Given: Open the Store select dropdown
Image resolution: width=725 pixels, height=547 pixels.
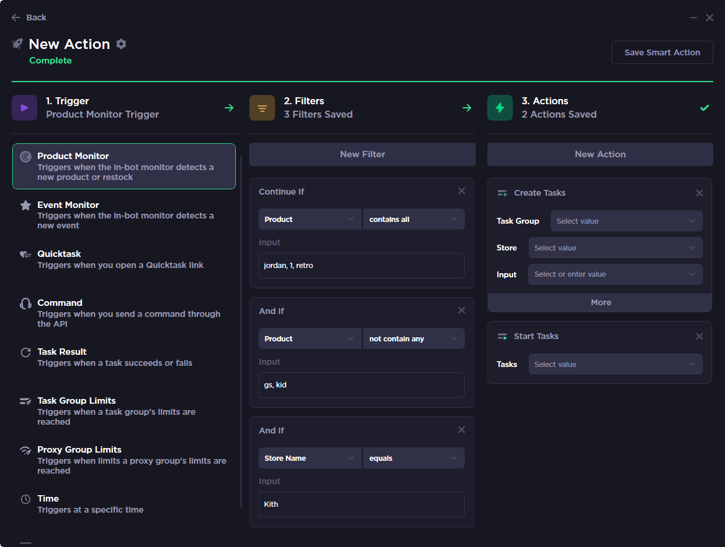Looking at the screenshot, I should pyautogui.click(x=616, y=248).
